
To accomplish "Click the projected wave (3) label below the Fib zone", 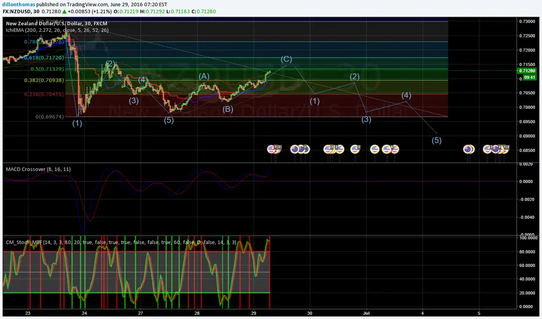I will coord(366,119).
